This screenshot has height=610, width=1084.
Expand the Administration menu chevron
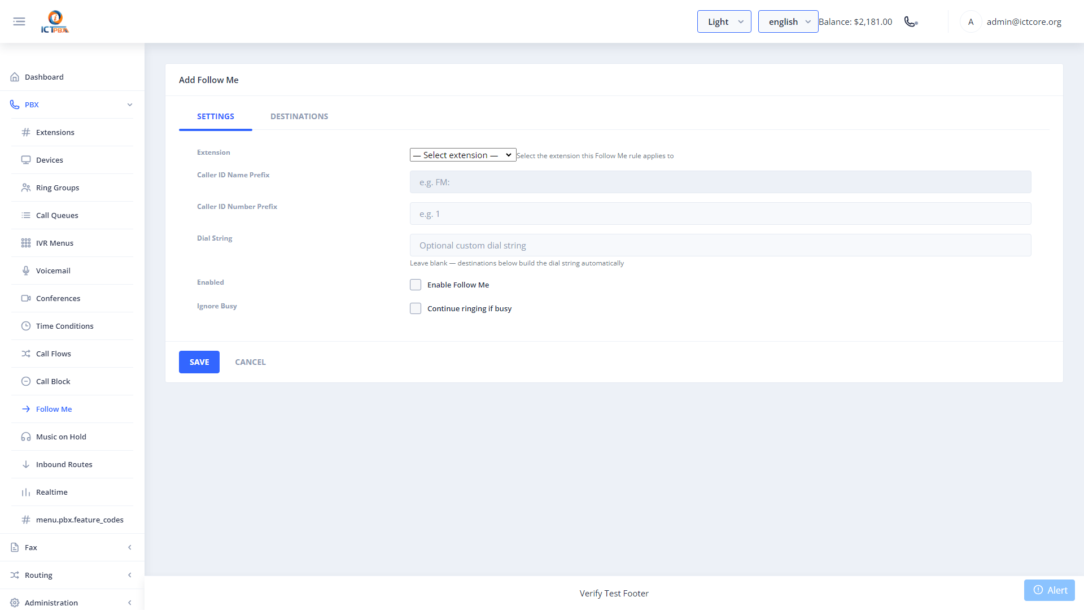tap(130, 603)
